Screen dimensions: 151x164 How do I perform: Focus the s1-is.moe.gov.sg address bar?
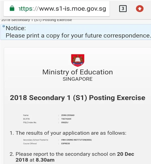point(63,9)
